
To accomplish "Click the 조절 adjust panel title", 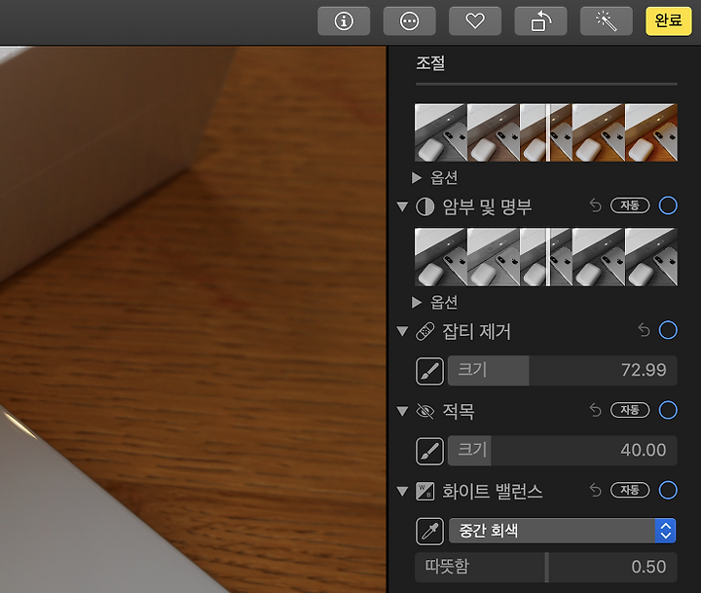I will click(x=430, y=62).
